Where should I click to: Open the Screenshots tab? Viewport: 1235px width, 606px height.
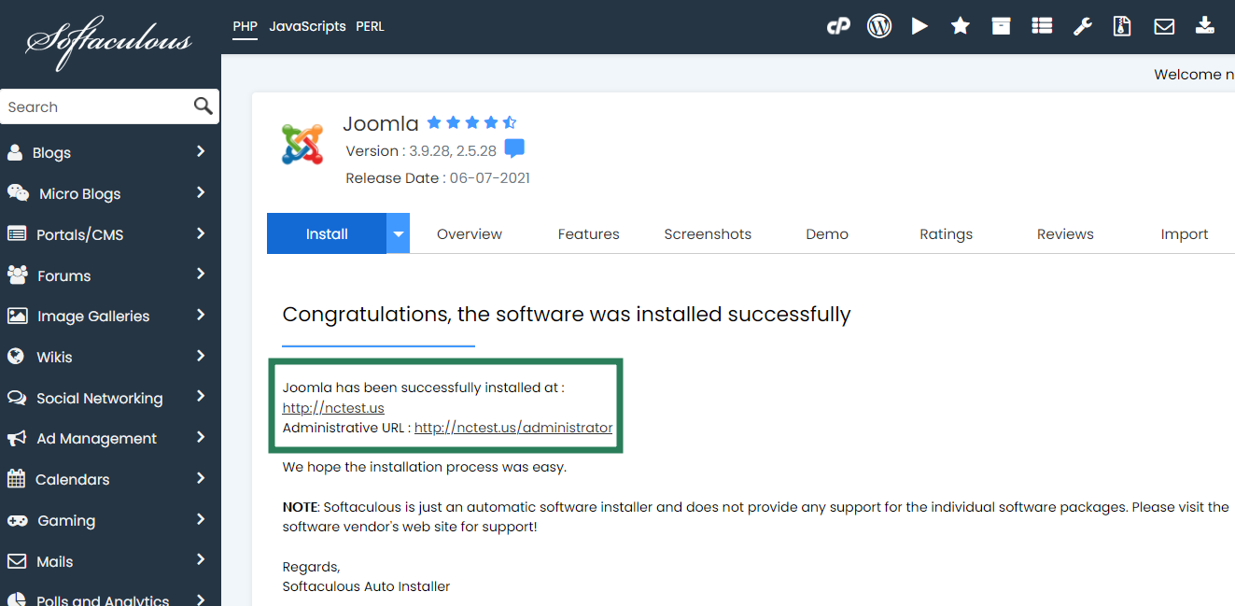click(708, 234)
